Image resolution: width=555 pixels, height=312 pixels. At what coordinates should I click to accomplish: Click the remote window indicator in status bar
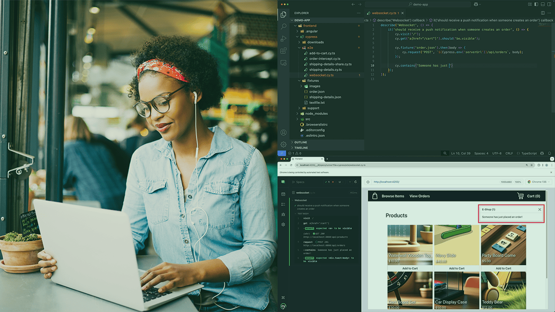tap(281, 153)
